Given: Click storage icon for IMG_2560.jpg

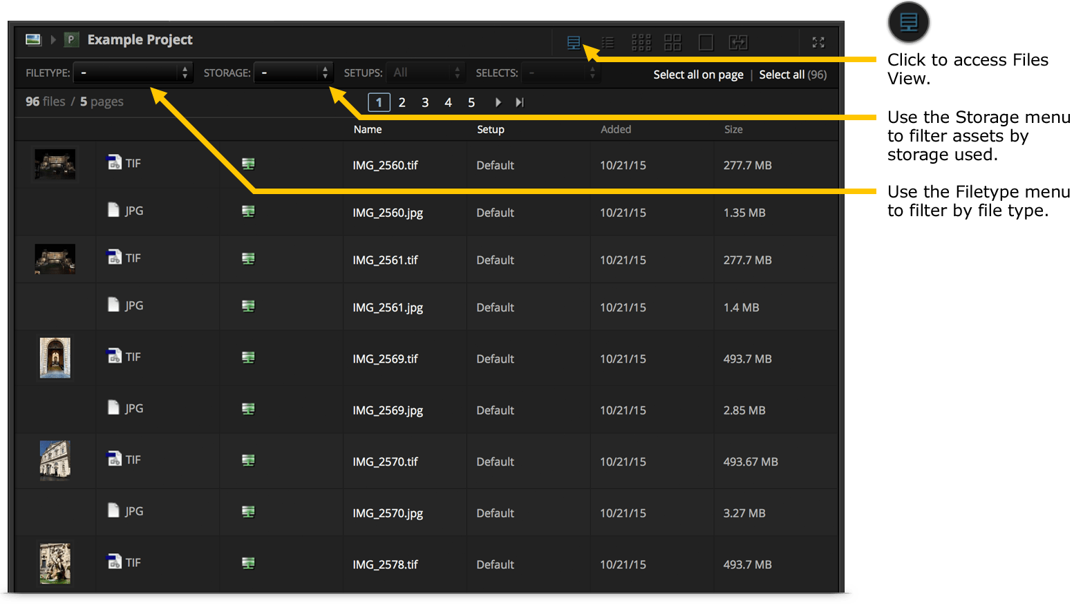Looking at the screenshot, I should tap(248, 211).
